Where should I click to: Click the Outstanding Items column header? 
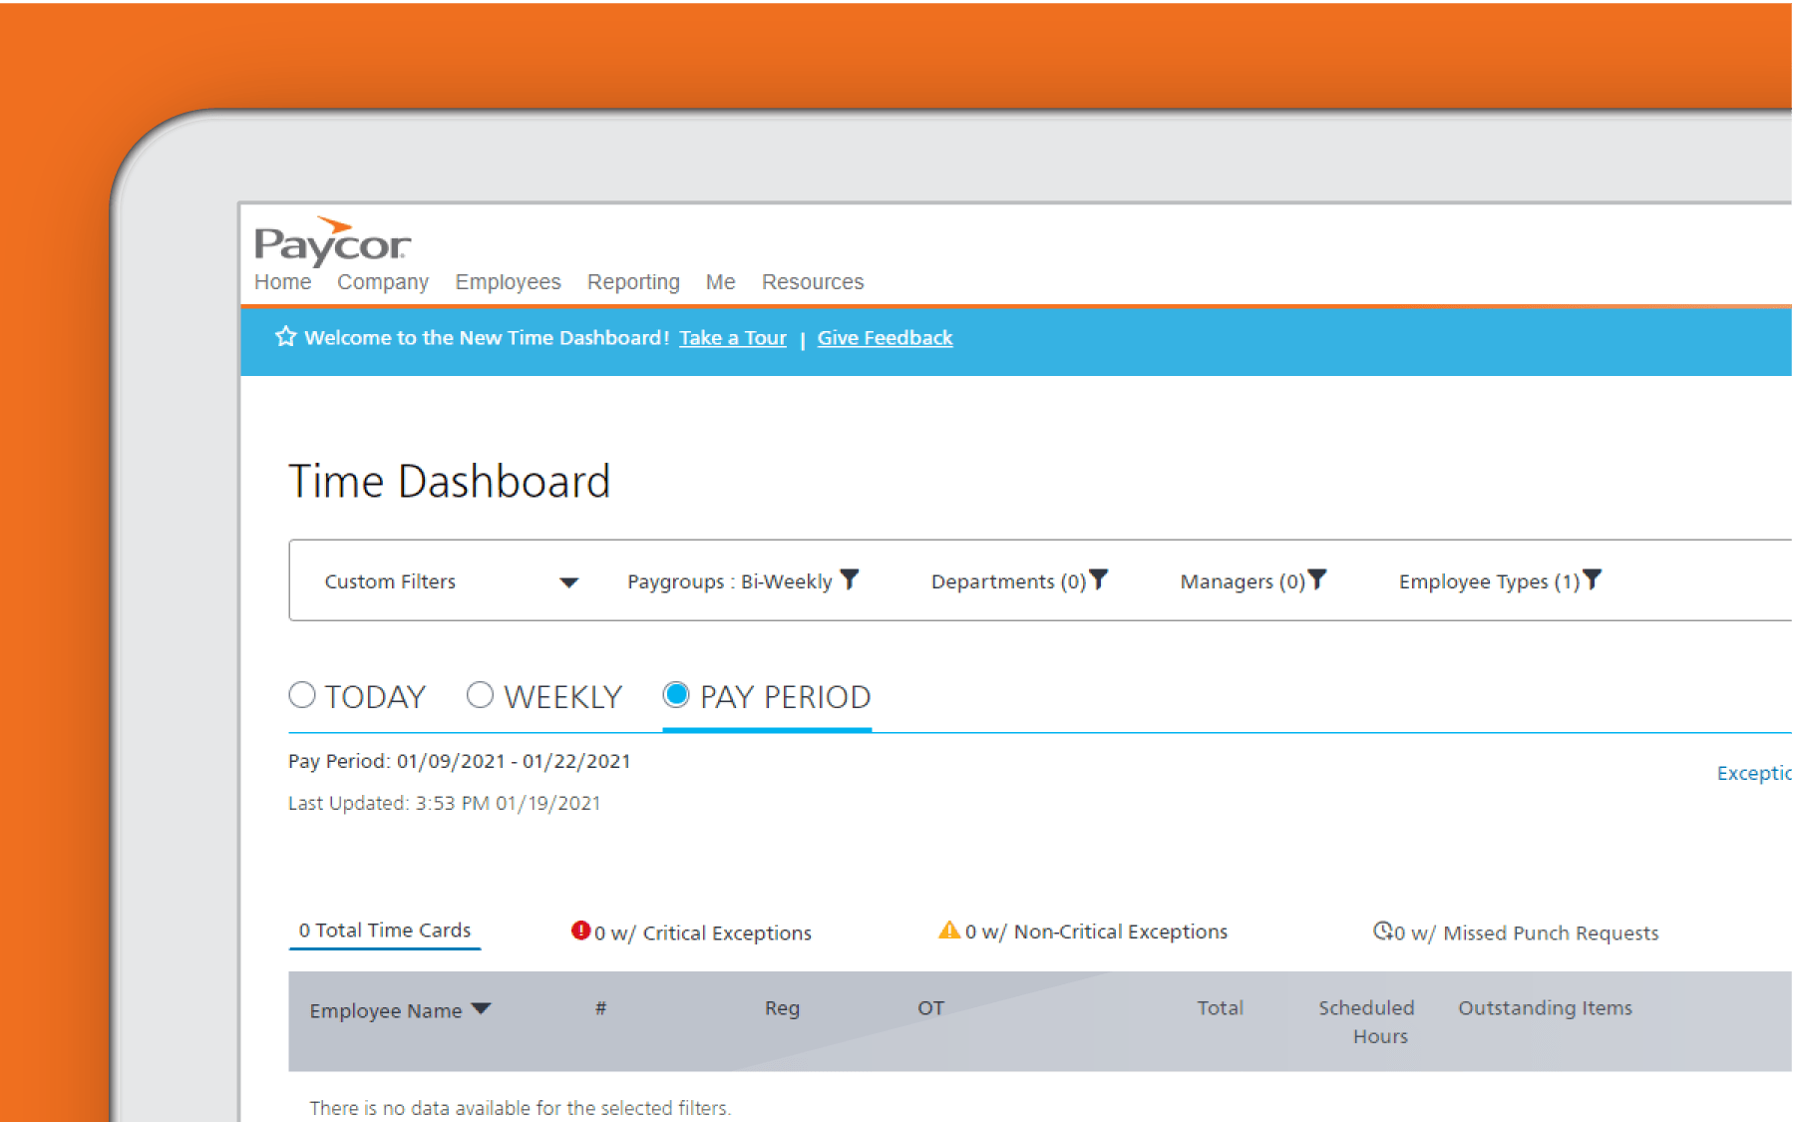1546,1008
